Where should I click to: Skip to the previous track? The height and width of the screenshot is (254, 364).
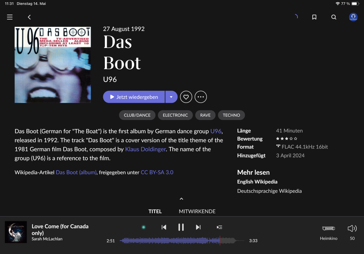[164, 227]
